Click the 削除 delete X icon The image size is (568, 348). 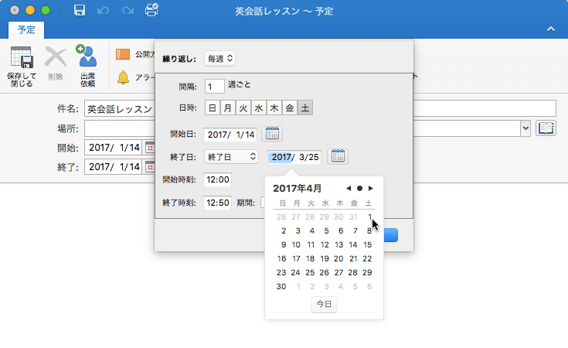[x=56, y=57]
